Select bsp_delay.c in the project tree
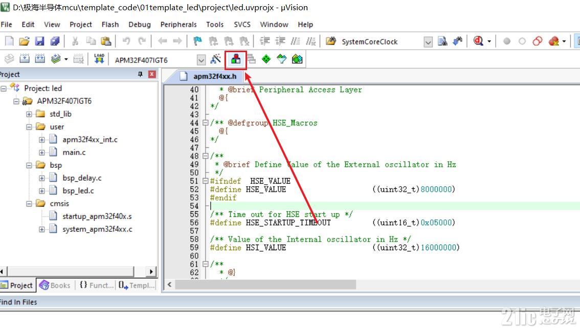The image size is (580, 329). click(x=82, y=179)
